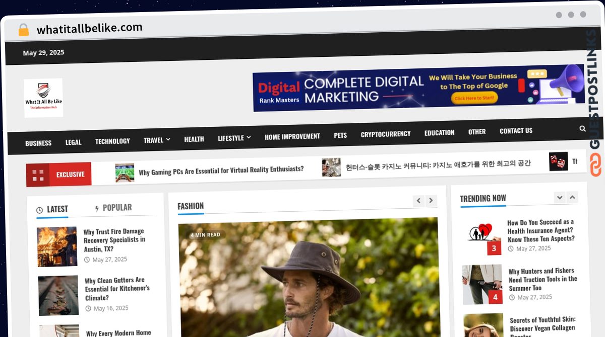Viewport: 605px width, 337px height.
Task: Click the fashion slider previous arrow
Action: pos(418,201)
